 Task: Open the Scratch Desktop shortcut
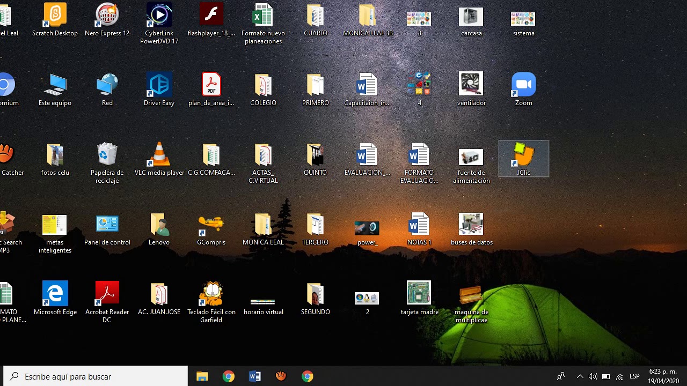tap(55, 20)
